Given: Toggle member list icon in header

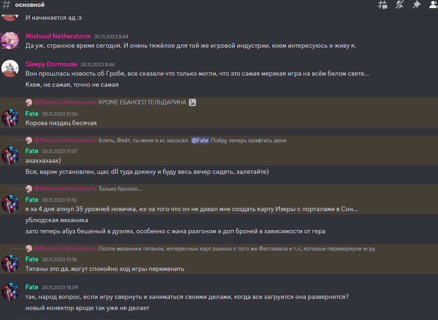Looking at the screenshot, I should coord(433,5).
